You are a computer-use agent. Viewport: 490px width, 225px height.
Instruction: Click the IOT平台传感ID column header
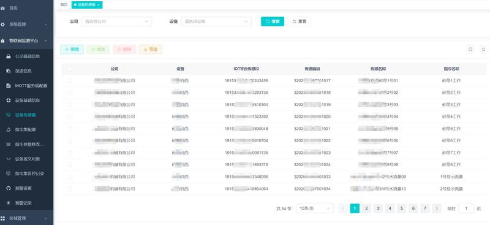(x=246, y=69)
